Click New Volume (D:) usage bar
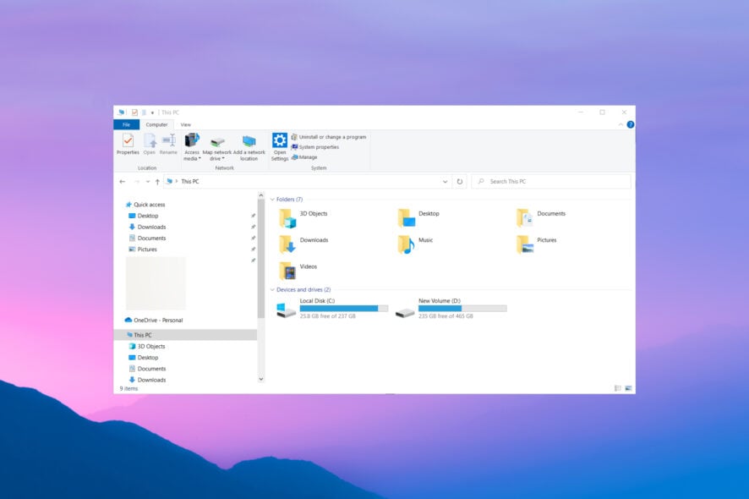 (x=462, y=309)
